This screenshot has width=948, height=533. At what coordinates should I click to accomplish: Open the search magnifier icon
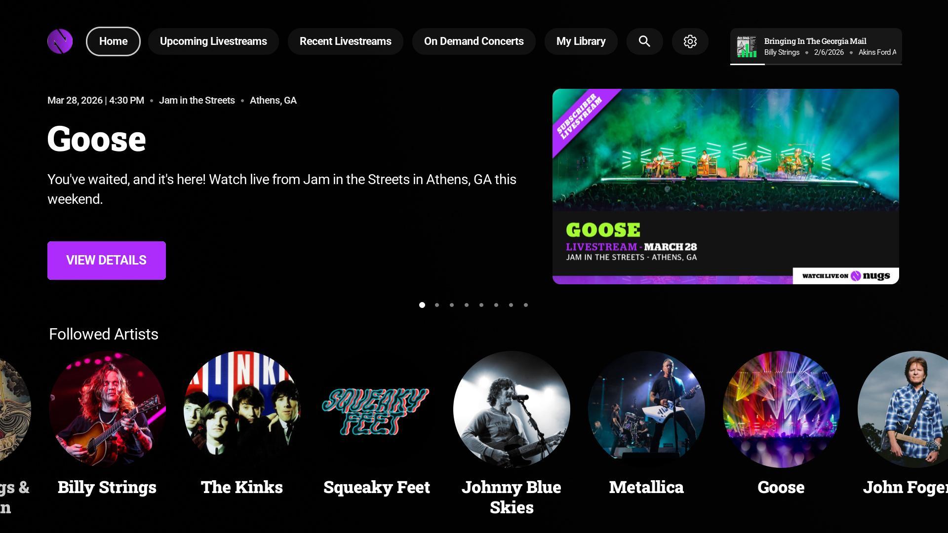644,41
